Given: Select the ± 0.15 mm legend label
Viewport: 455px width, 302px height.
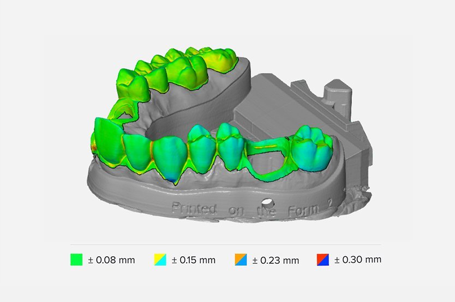Looking at the screenshot, I should (194, 260).
